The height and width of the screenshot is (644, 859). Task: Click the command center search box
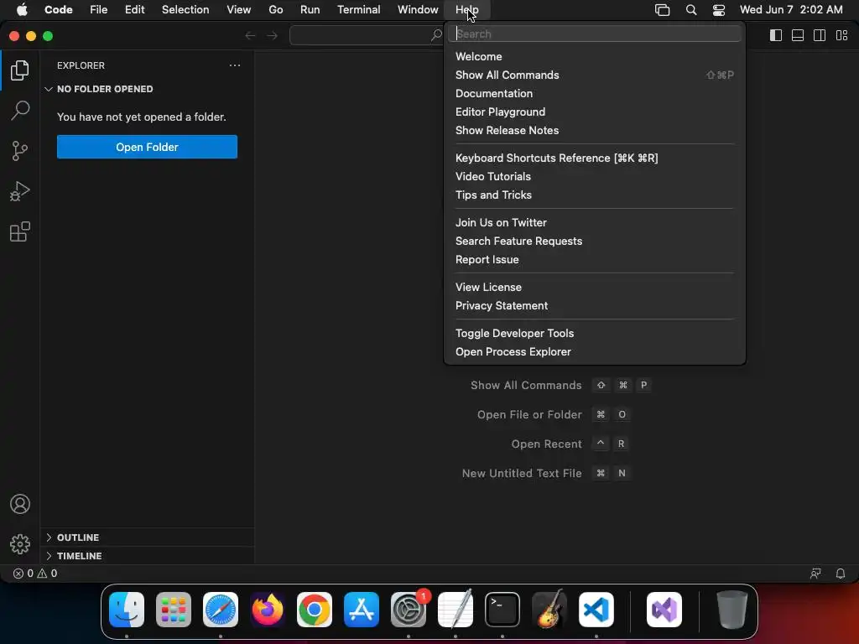coord(367,35)
